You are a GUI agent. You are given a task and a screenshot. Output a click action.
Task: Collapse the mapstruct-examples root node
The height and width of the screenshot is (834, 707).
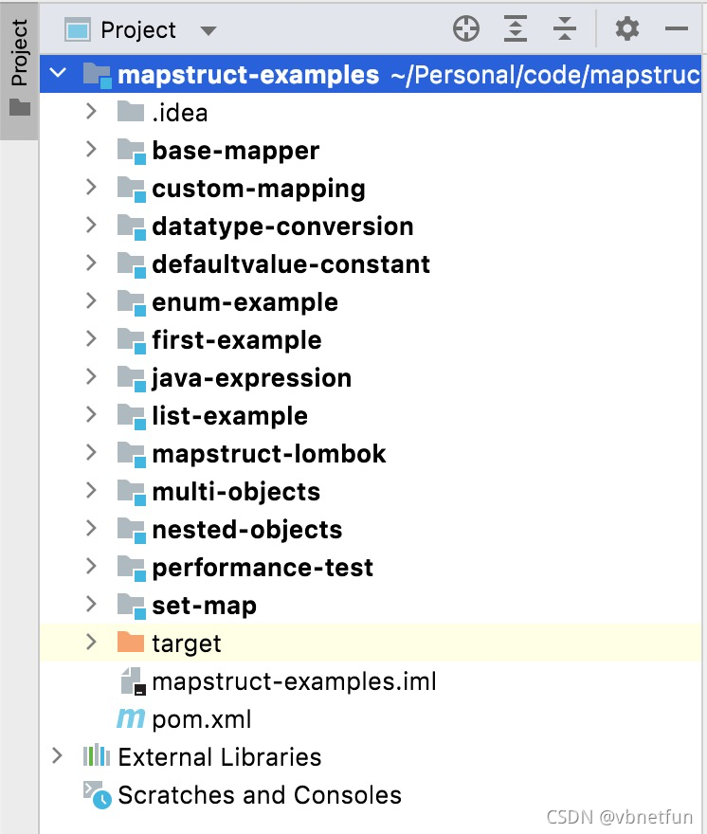tap(57, 73)
